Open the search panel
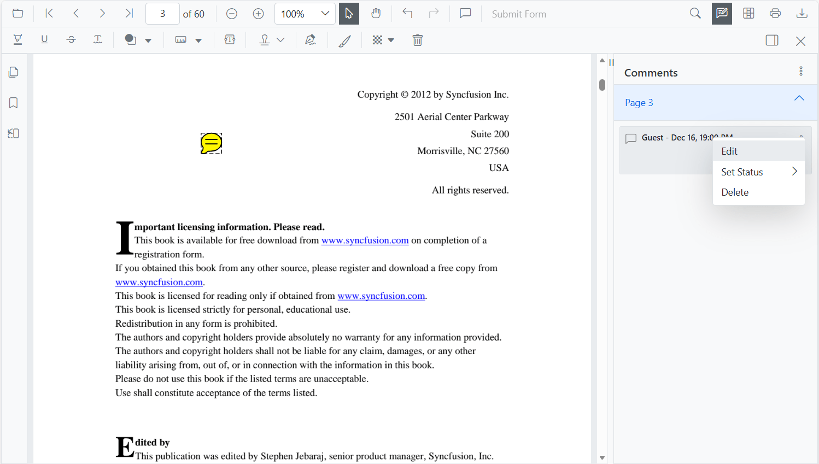819x464 pixels. 695,13
